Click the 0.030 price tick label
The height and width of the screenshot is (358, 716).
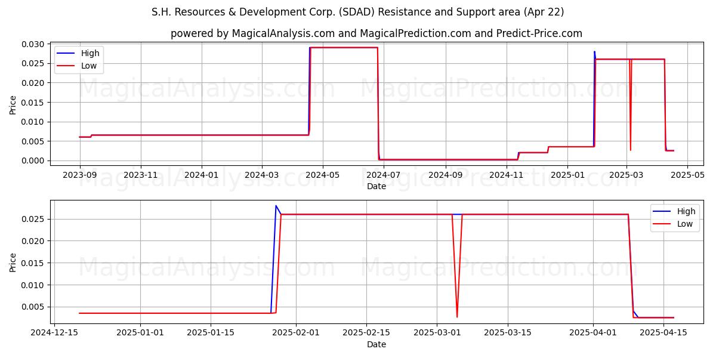[x=33, y=44]
